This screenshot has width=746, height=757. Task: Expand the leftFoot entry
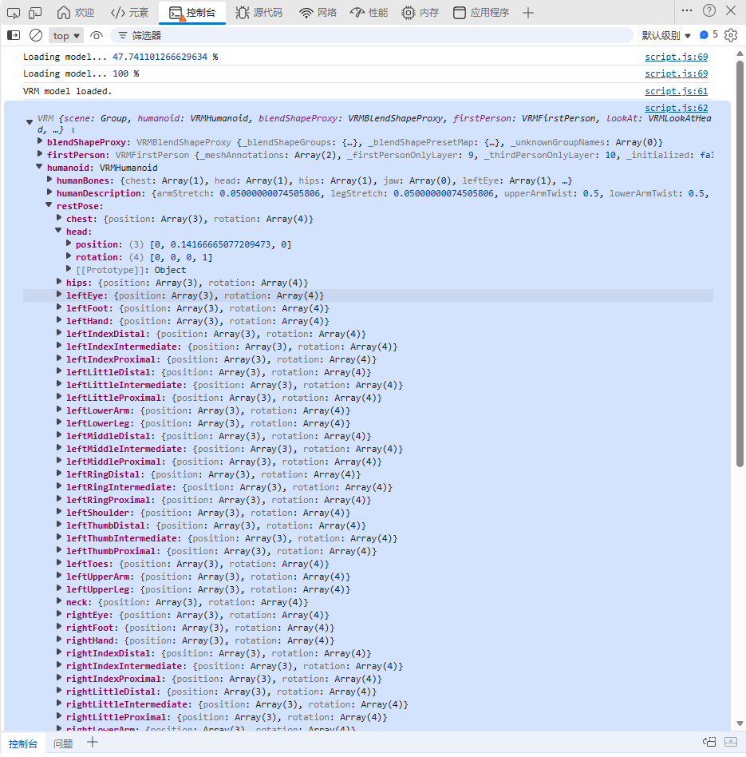[59, 307]
